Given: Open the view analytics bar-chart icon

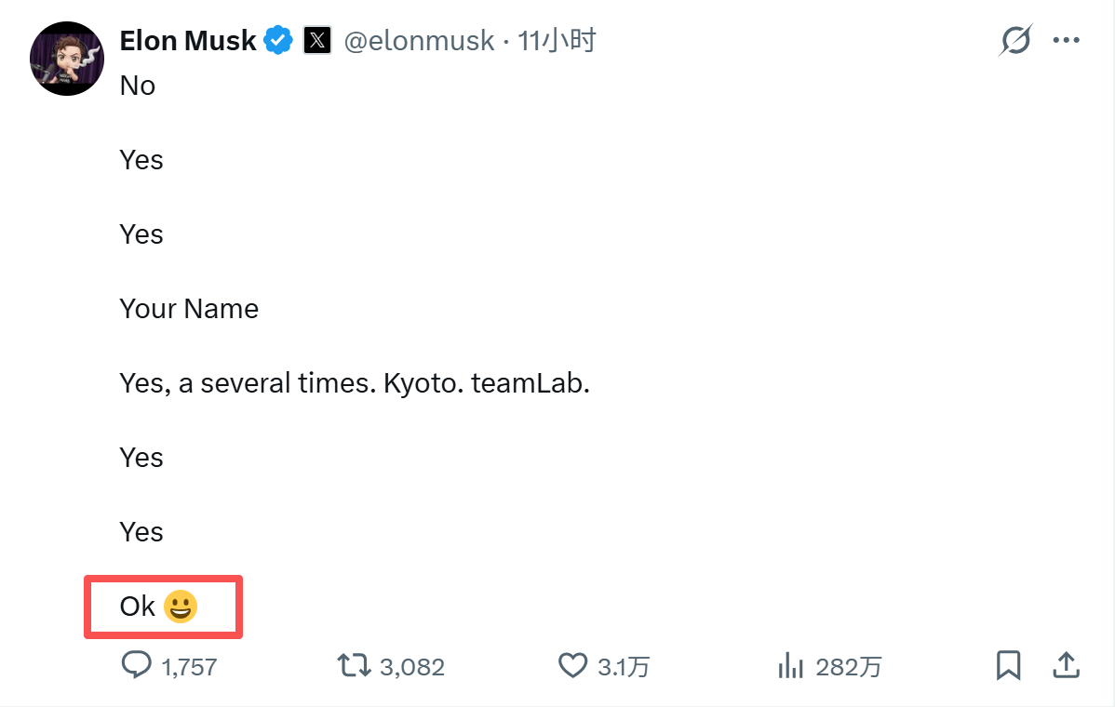Looking at the screenshot, I should 790,665.
